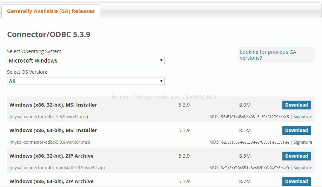The height and width of the screenshot is (187, 322).
Task: Click version 5.3.9 in 32-bit ZIP row
Action: (184, 156)
